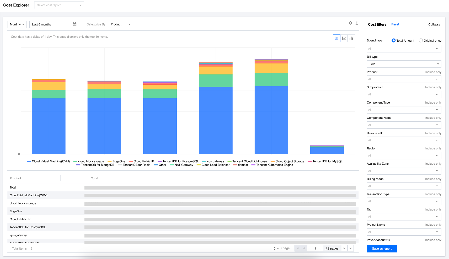Toggle EdgeOne legend series

(116, 161)
